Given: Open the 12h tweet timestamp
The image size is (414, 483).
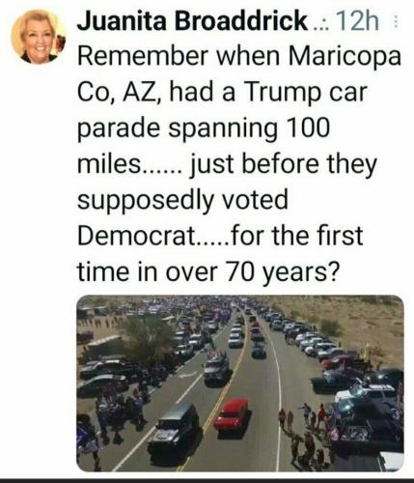Looking at the screenshot, I should (x=359, y=21).
